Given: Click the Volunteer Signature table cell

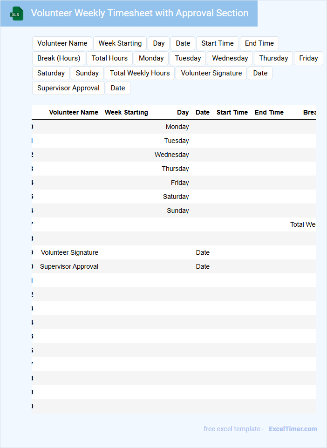Looking at the screenshot, I should pyautogui.click(x=69, y=252).
